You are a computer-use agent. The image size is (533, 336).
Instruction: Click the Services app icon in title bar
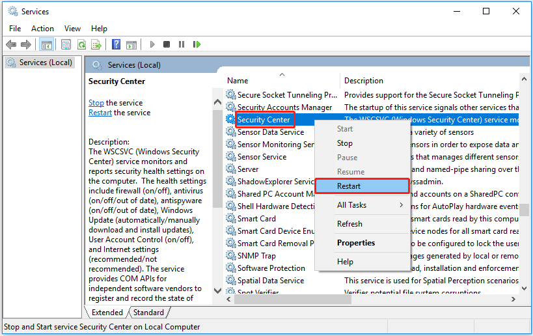(13, 11)
